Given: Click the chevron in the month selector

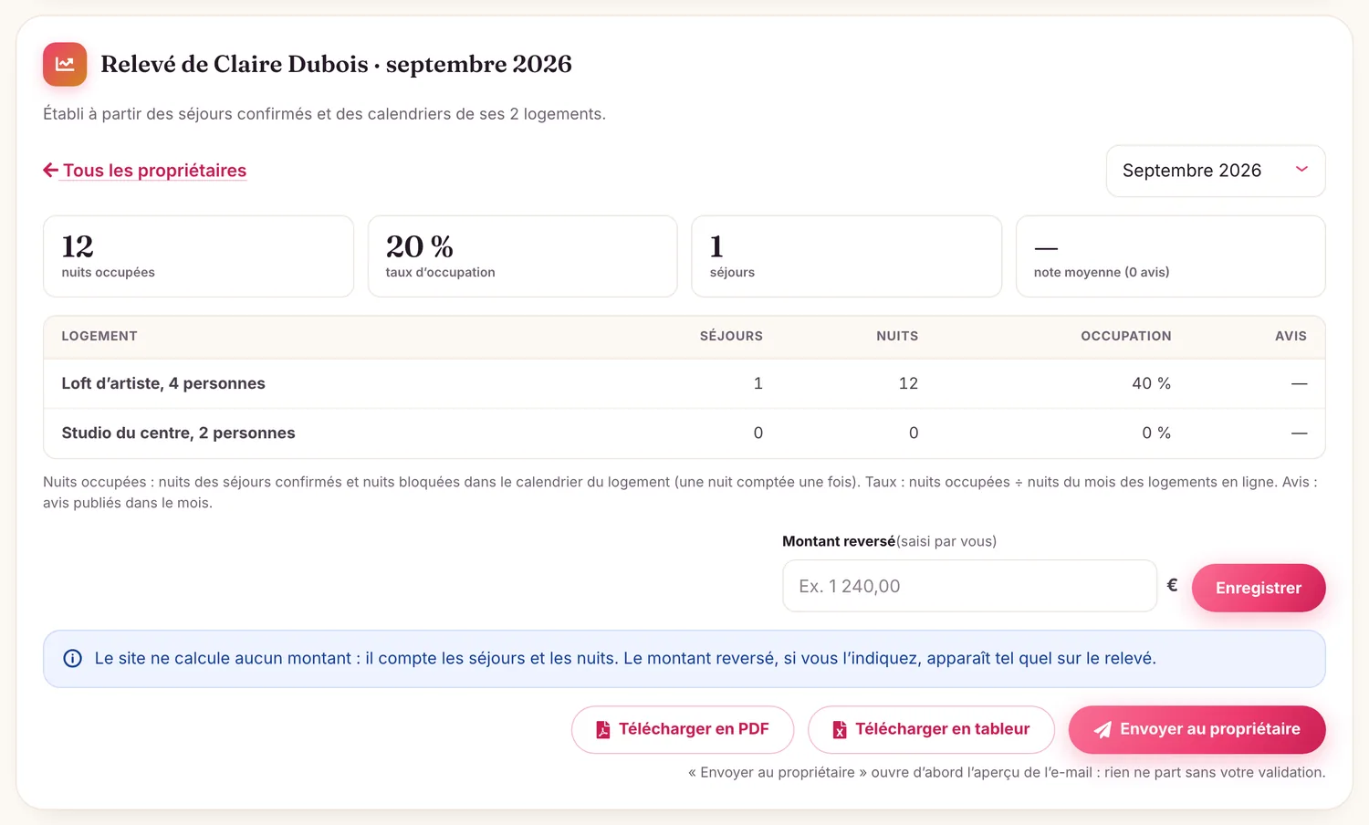Looking at the screenshot, I should [1301, 170].
